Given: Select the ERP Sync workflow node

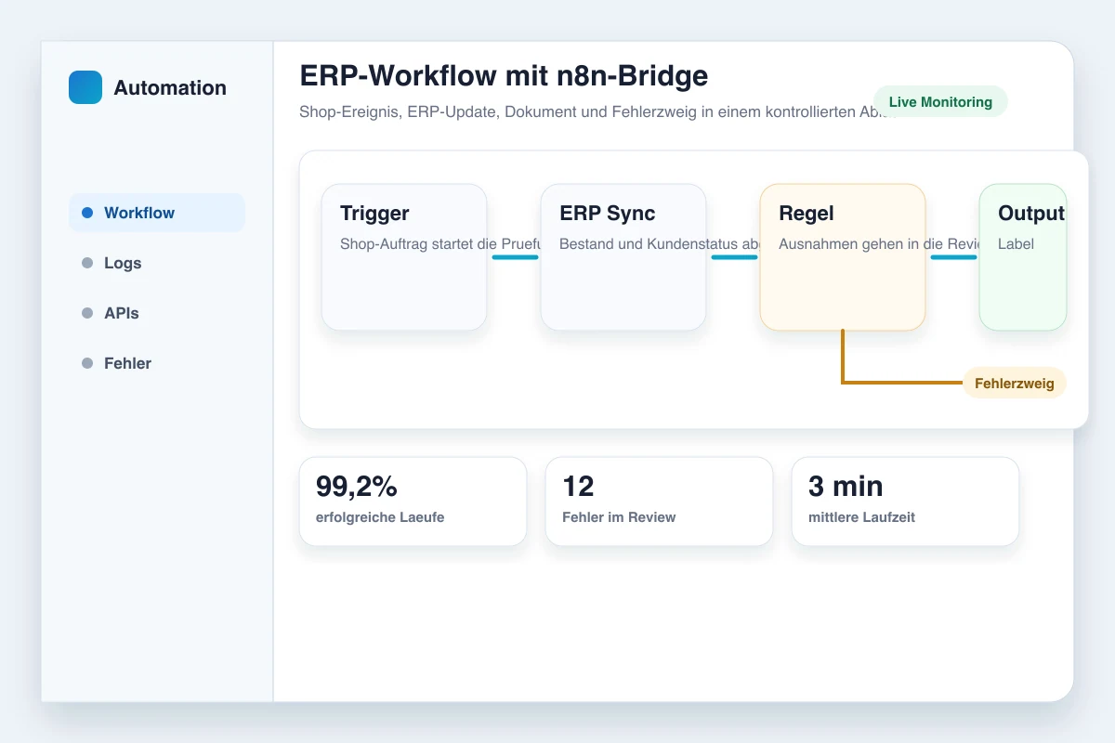Looking at the screenshot, I should pos(623,257).
